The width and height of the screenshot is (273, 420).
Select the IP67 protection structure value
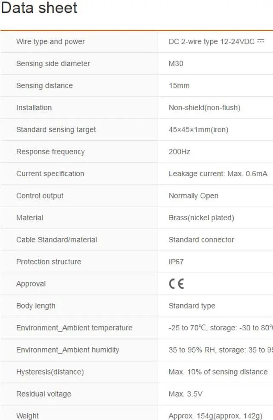(176, 262)
